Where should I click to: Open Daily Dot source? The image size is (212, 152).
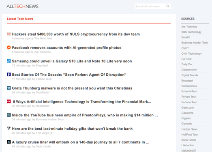(187, 64)
